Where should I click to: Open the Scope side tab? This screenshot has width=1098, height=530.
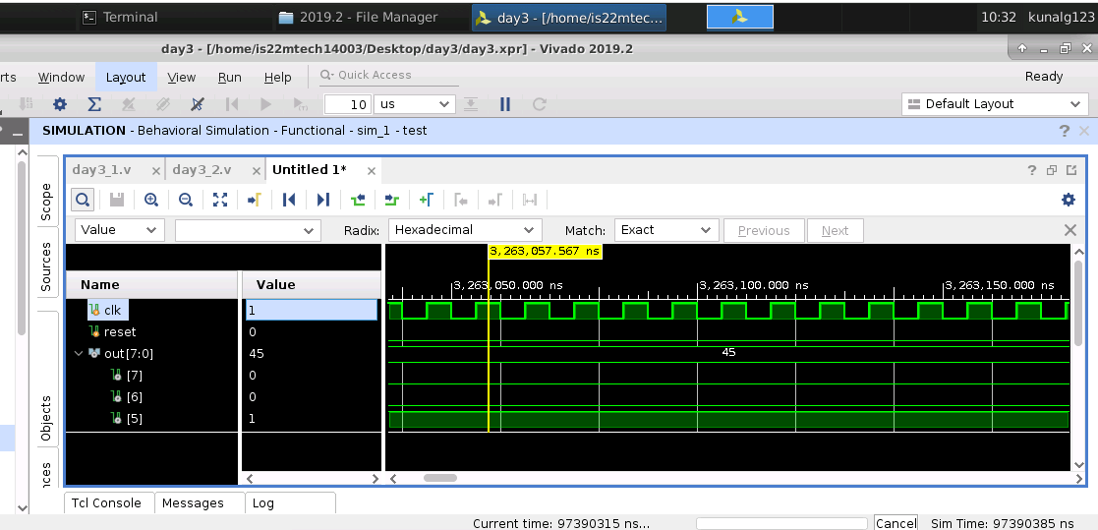tap(46, 202)
